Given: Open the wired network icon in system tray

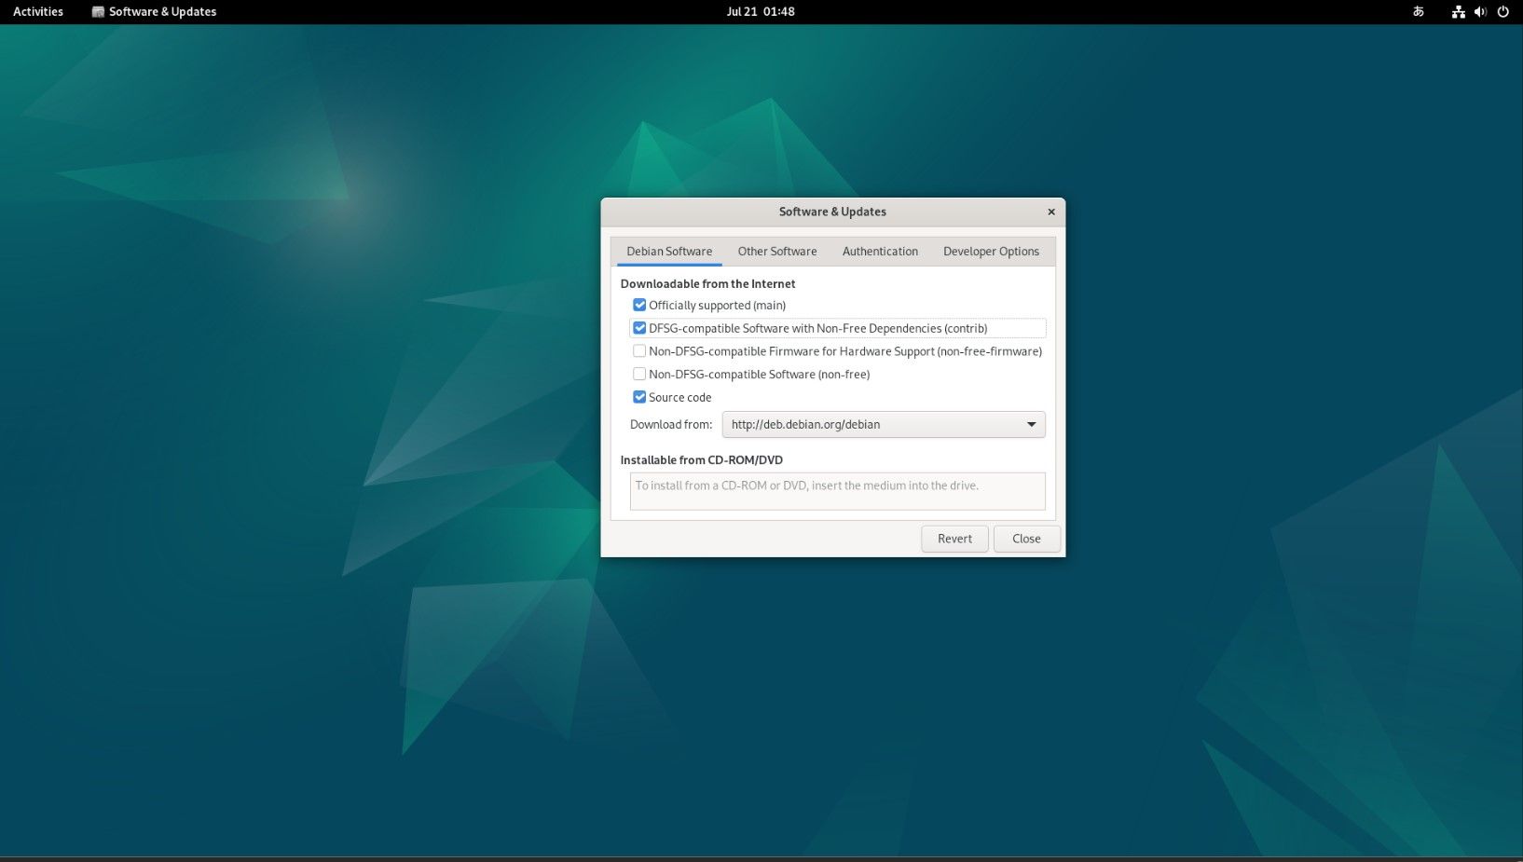Looking at the screenshot, I should 1457,11.
